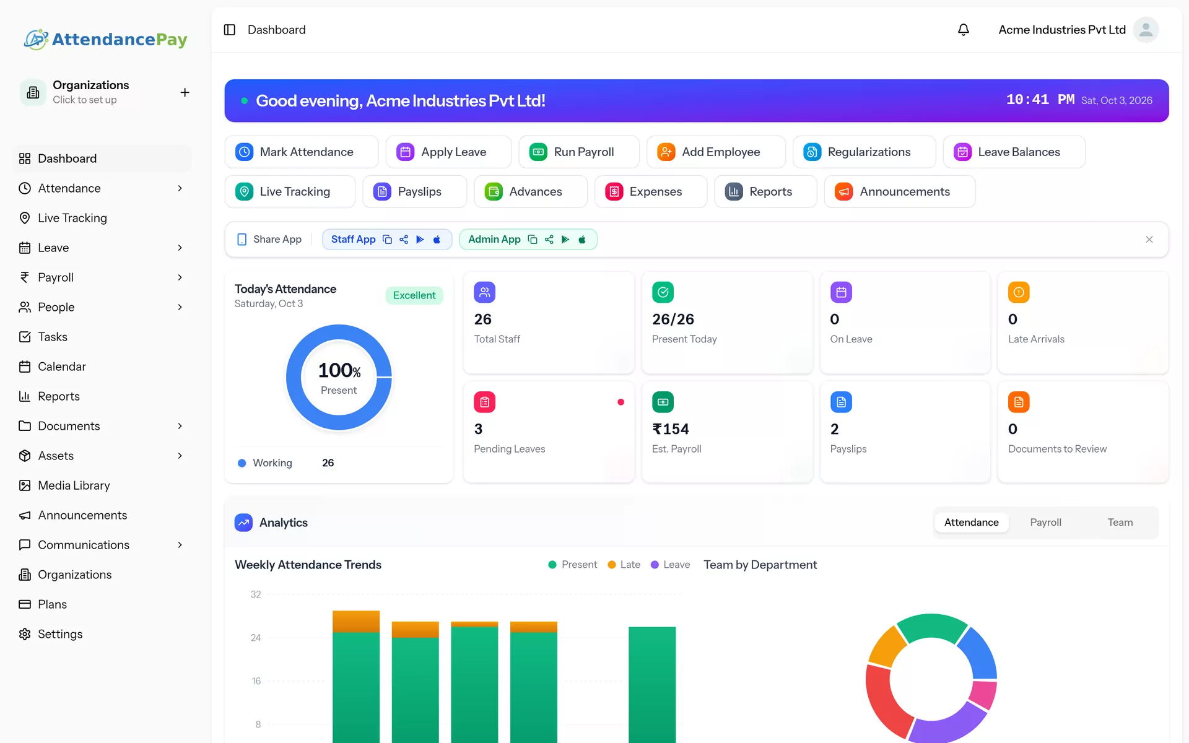Open Staff App on Apple store
This screenshot has height=743, width=1189.
(x=437, y=240)
